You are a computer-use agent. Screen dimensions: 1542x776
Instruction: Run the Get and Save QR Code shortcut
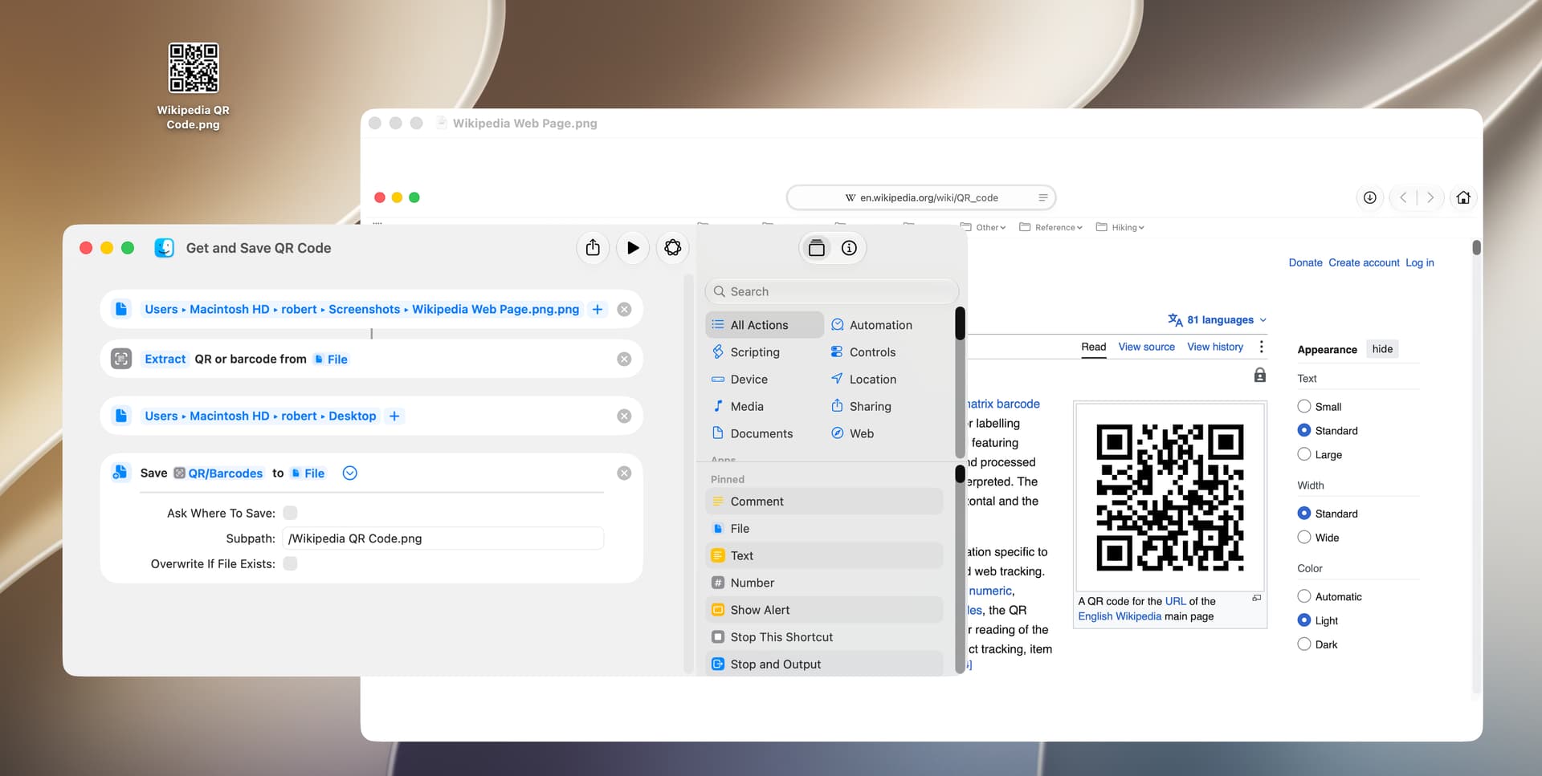(633, 248)
